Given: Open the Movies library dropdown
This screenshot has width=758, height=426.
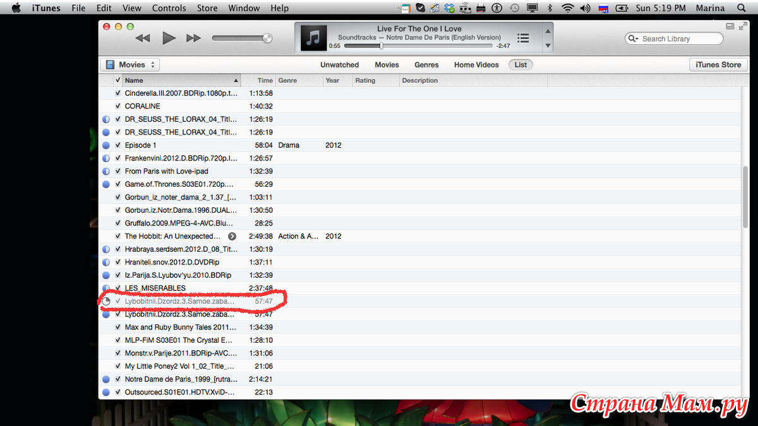Looking at the screenshot, I should click(x=129, y=64).
